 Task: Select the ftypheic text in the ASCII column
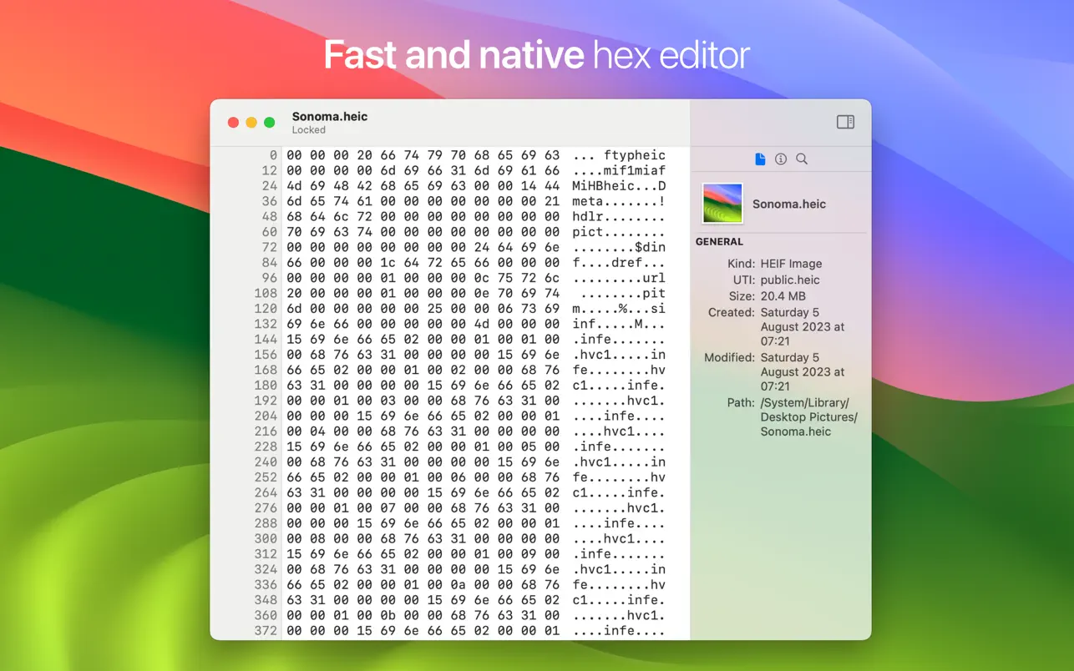(x=638, y=154)
